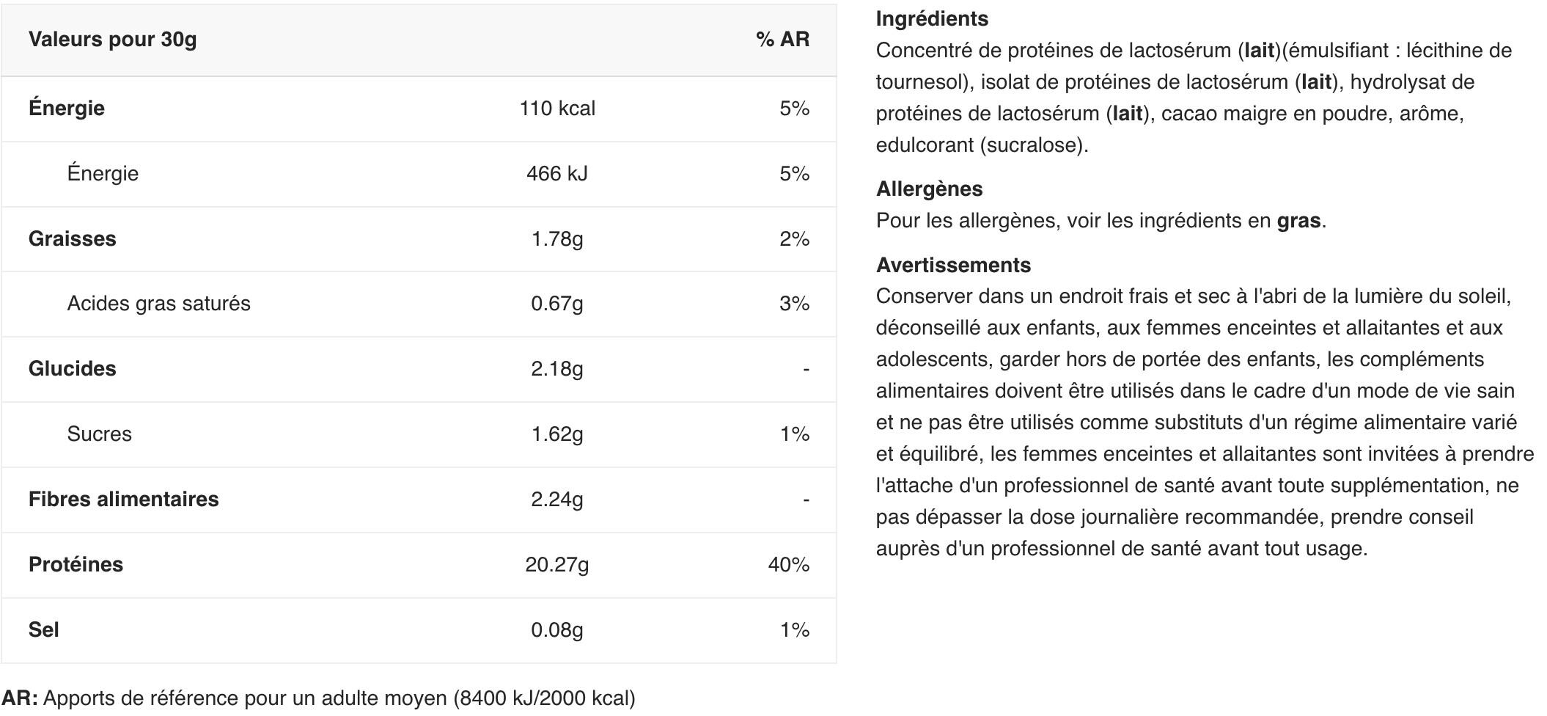Click the 'Protéines' row label
This screenshot has height=716, width=1547.
tap(76, 565)
